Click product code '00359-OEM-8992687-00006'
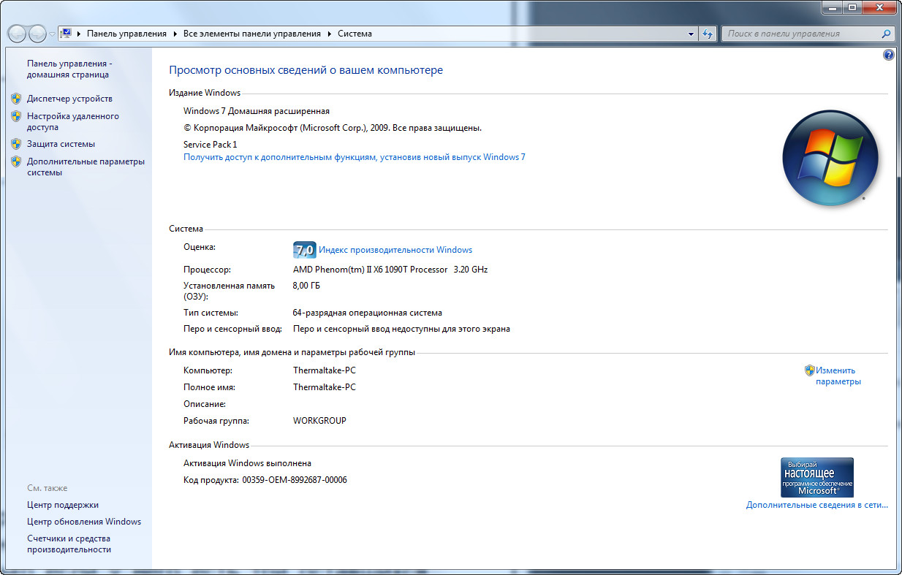 point(295,480)
